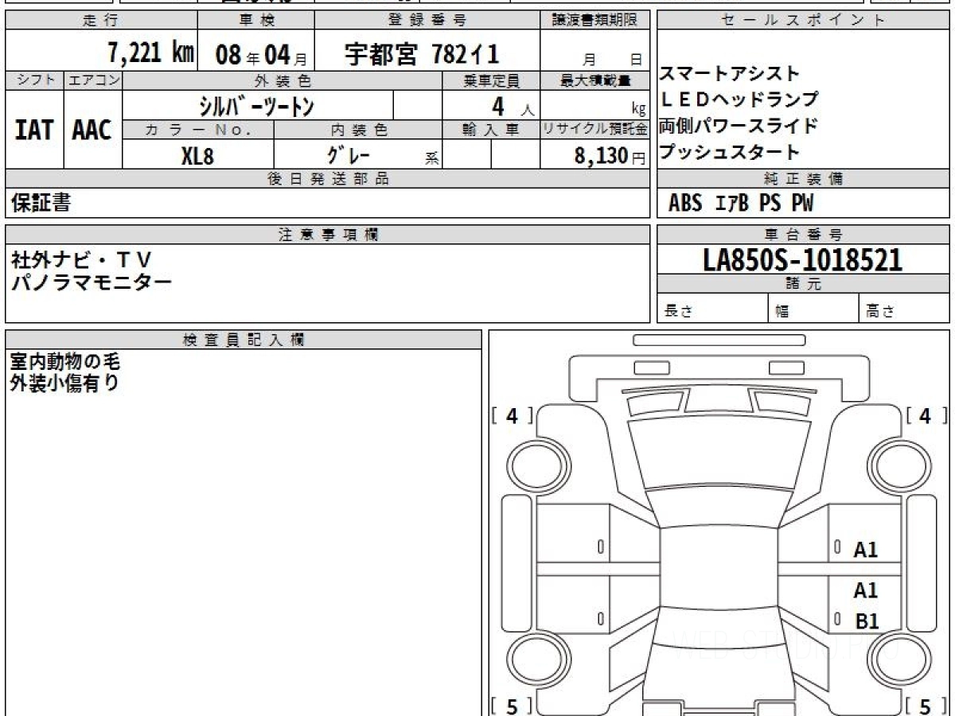Click the 内装色 header
This screenshot has width=955, height=716.
point(358,130)
